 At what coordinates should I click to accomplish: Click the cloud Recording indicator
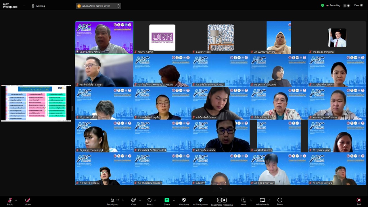(334, 5)
